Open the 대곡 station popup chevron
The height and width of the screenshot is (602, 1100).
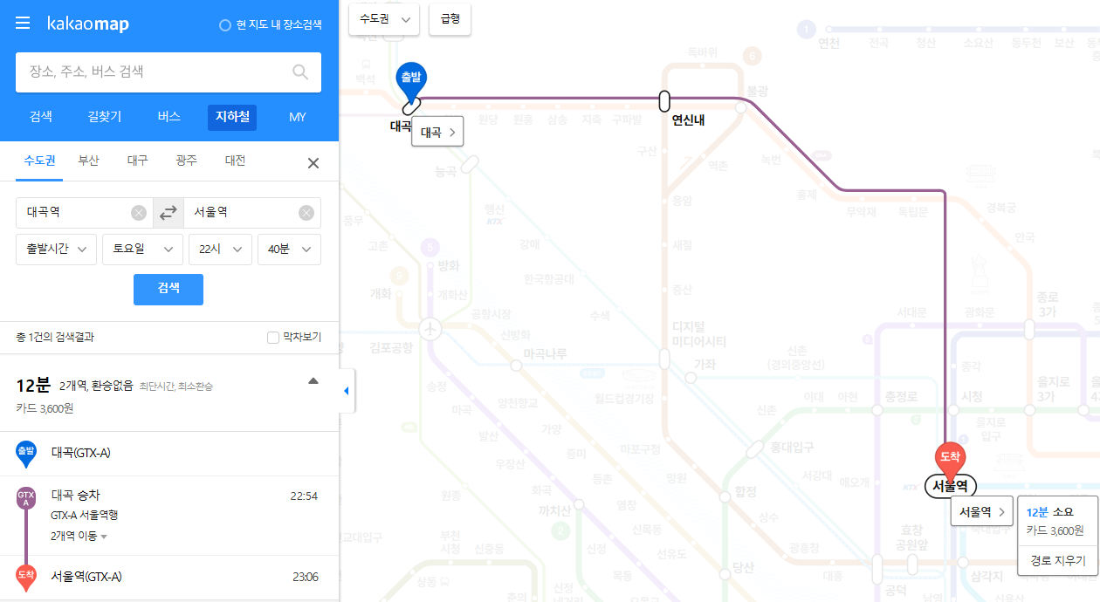(451, 133)
